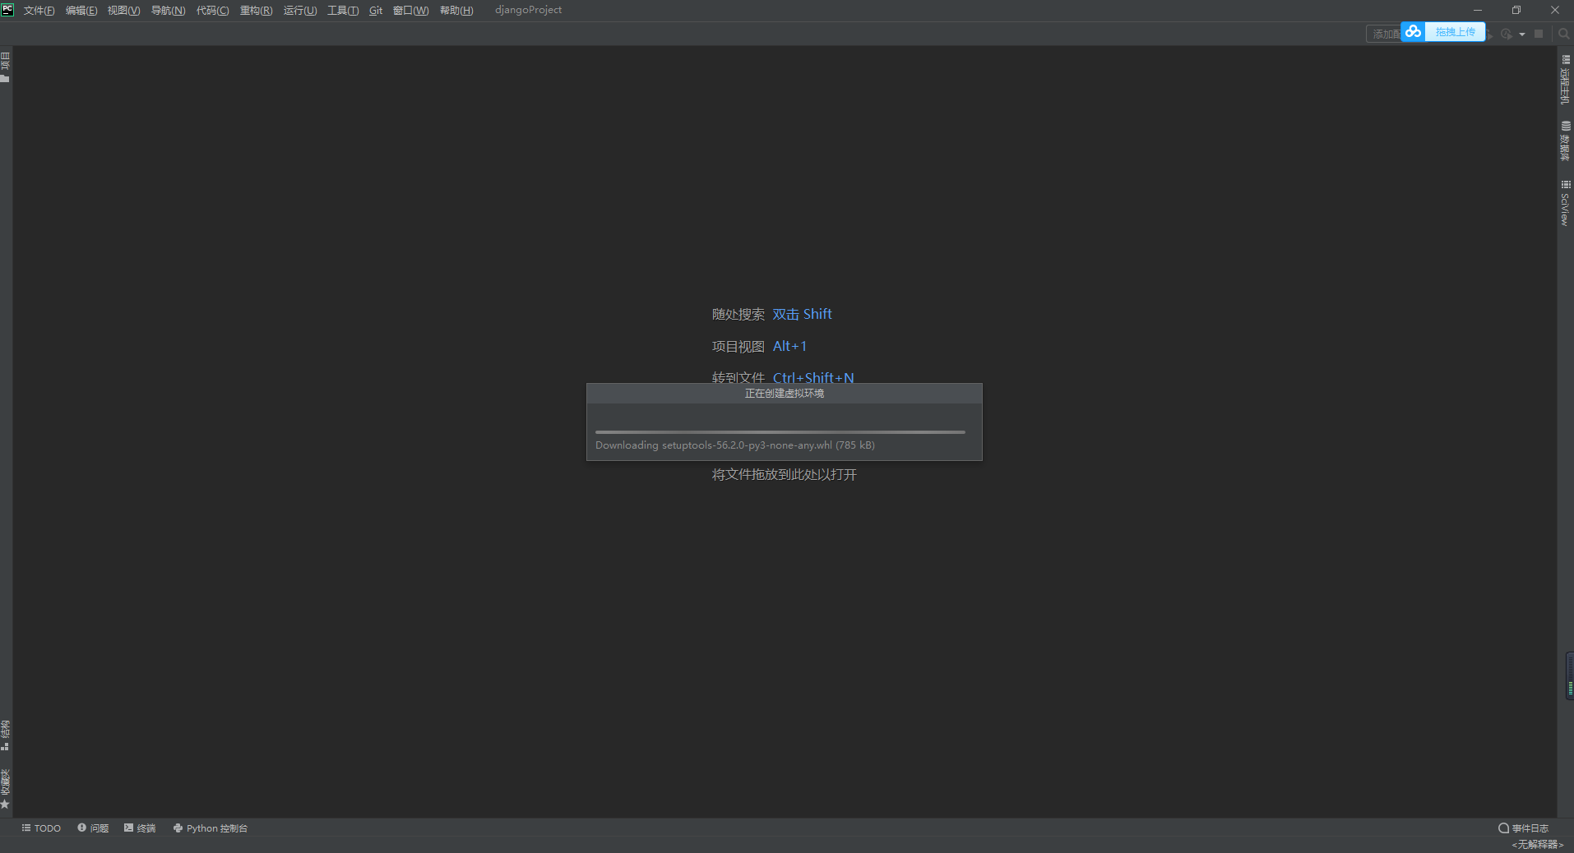Click the virtual environment creation progress bar
The height and width of the screenshot is (853, 1574).
pos(780,431)
